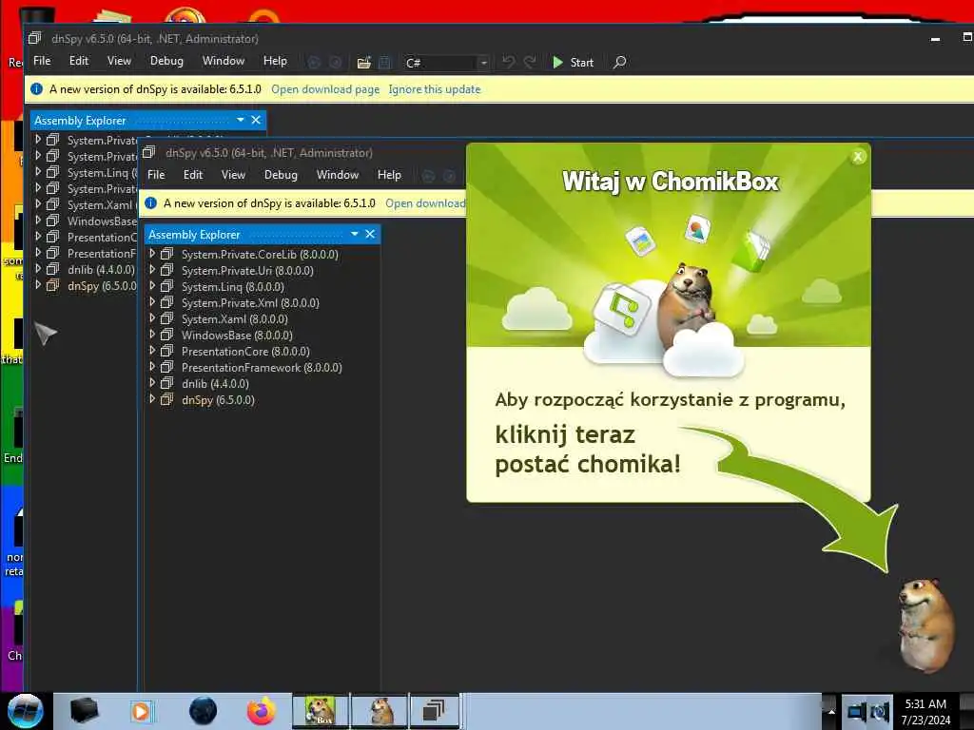Open the Windows Start orb
Viewport: 974px width, 730px height.
pos(25,711)
